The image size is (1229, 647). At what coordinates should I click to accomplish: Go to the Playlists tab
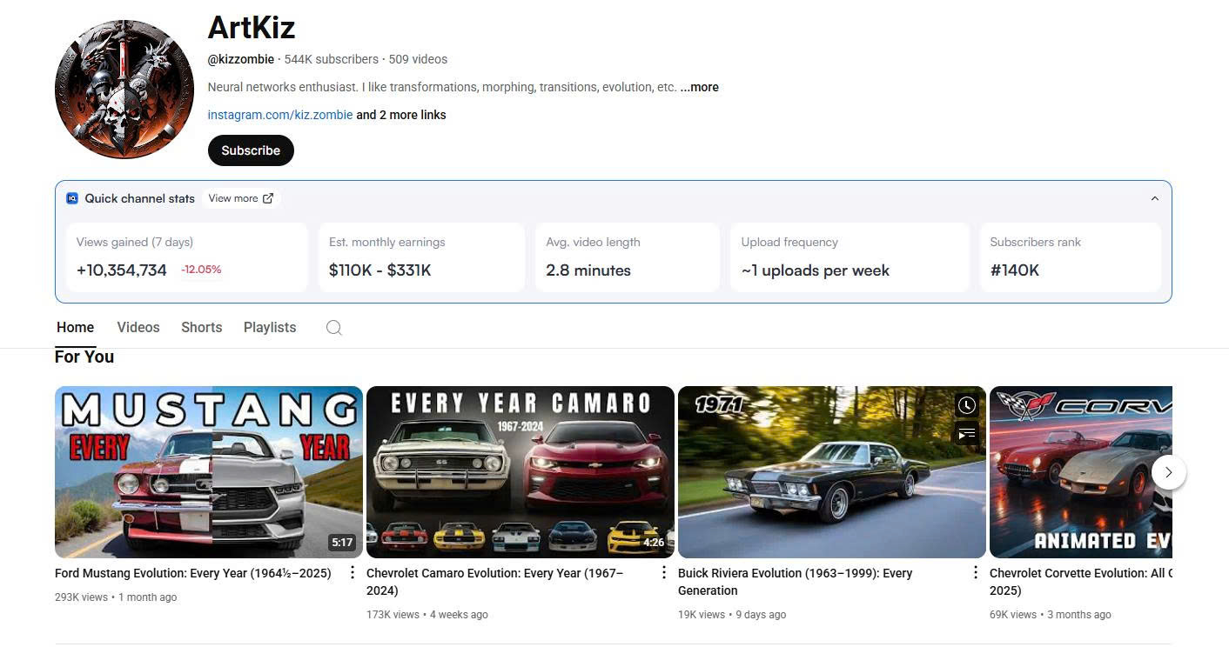pos(270,327)
